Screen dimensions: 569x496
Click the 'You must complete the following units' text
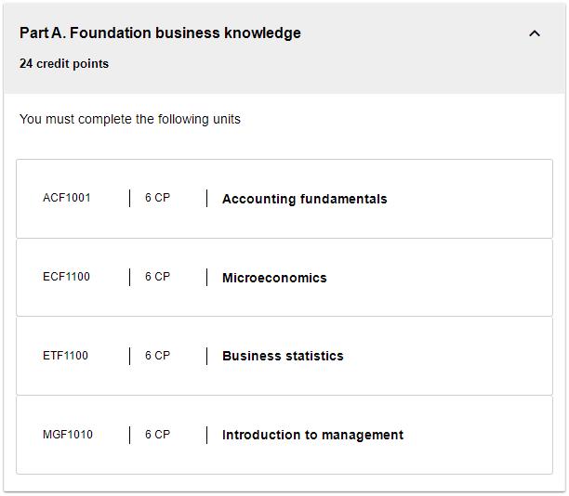[x=130, y=119]
